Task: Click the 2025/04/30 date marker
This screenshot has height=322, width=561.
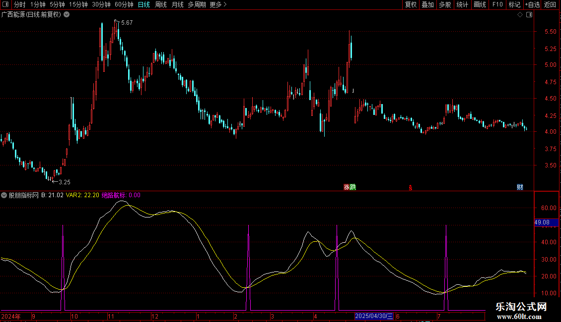Action: pyautogui.click(x=374, y=316)
